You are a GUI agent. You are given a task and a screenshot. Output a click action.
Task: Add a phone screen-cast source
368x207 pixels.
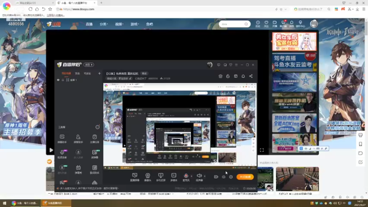[161, 177]
